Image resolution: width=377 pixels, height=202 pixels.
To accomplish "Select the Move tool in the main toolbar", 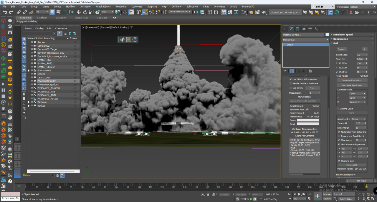I will (79, 12).
